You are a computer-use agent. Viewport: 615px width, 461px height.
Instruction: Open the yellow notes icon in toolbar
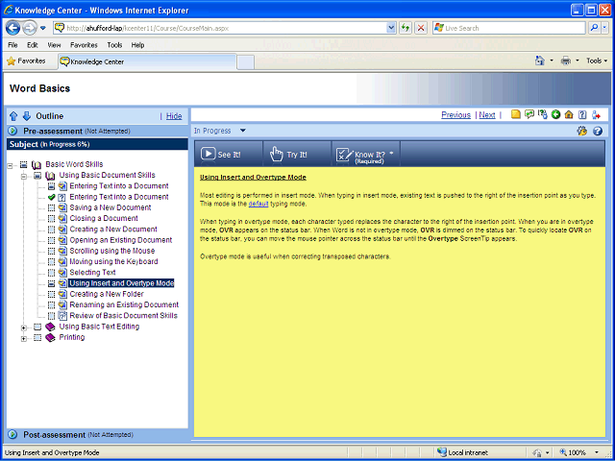click(x=516, y=114)
